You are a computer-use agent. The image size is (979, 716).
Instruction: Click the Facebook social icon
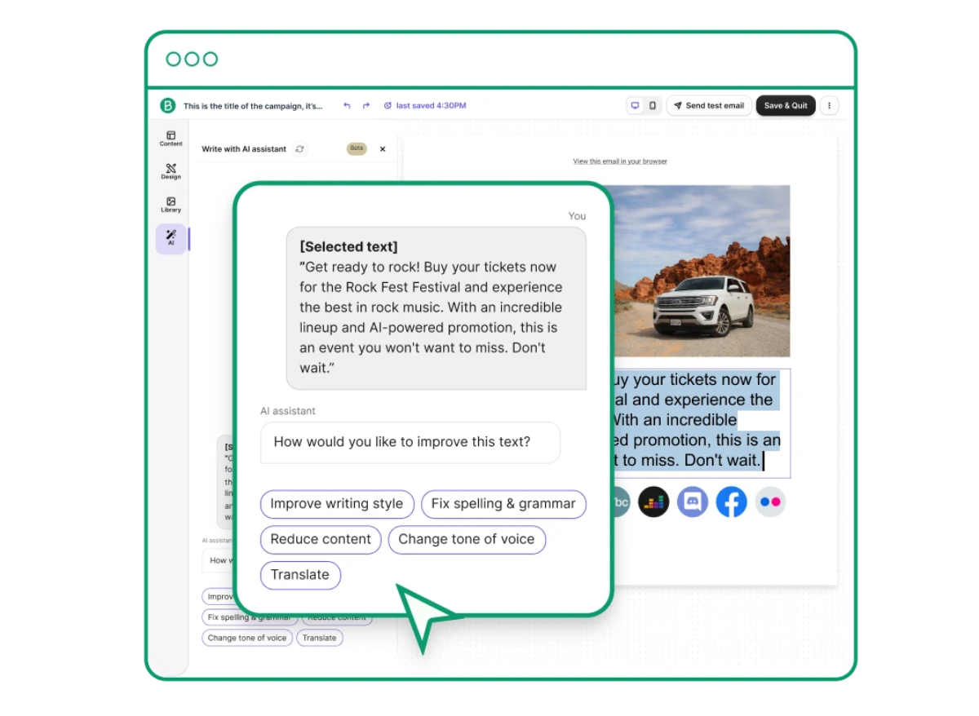click(x=731, y=502)
